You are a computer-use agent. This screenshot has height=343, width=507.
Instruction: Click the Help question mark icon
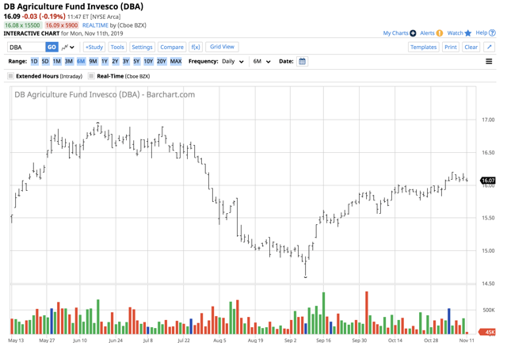(x=492, y=33)
